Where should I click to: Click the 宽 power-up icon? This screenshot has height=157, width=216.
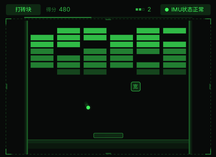[136, 87]
